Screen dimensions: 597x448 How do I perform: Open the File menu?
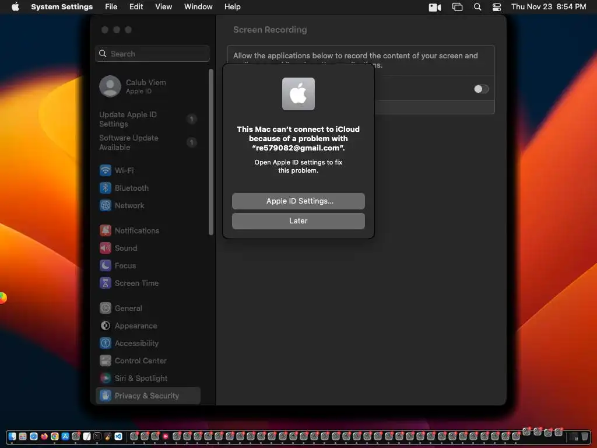click(x=111, y=7)
